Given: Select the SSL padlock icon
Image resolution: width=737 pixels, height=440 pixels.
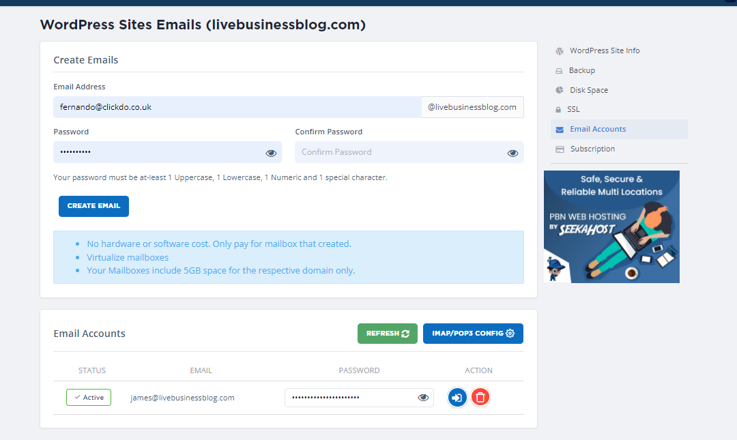Looking at the screenshot, I should tap(560, 109).
